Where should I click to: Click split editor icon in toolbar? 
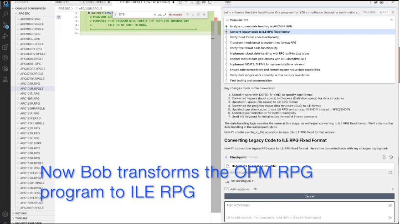pyautogui.click(x=210, y=2)
